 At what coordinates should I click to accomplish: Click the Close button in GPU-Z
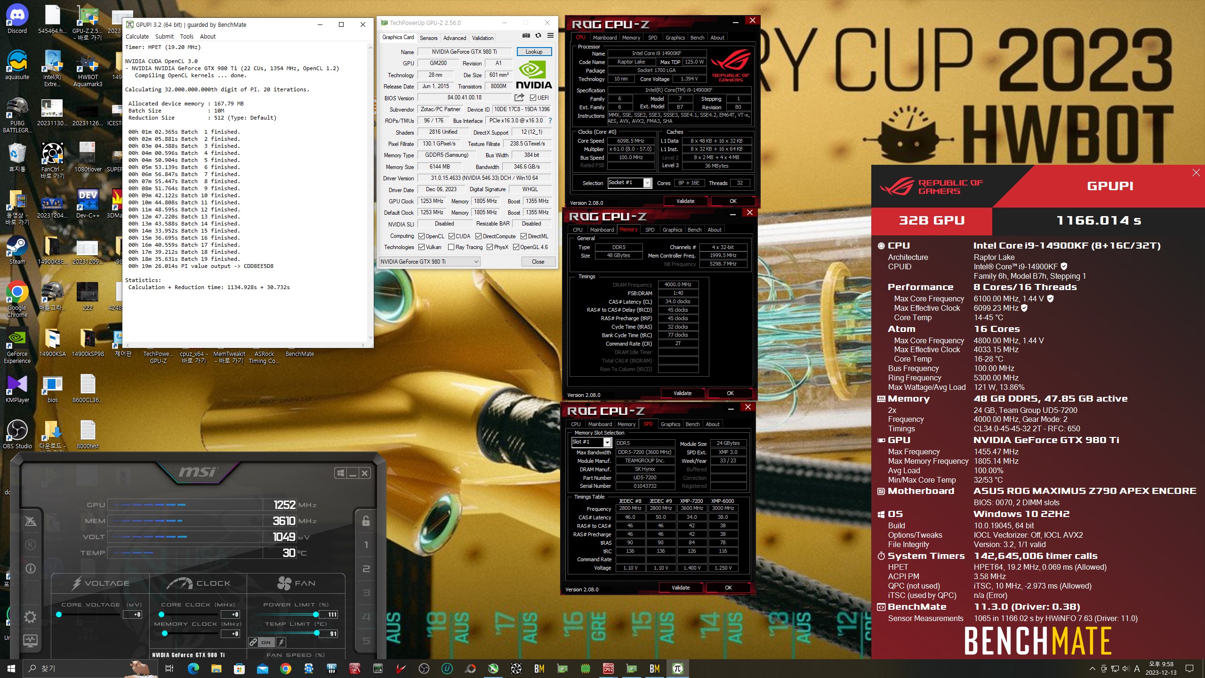click(538, 262)
